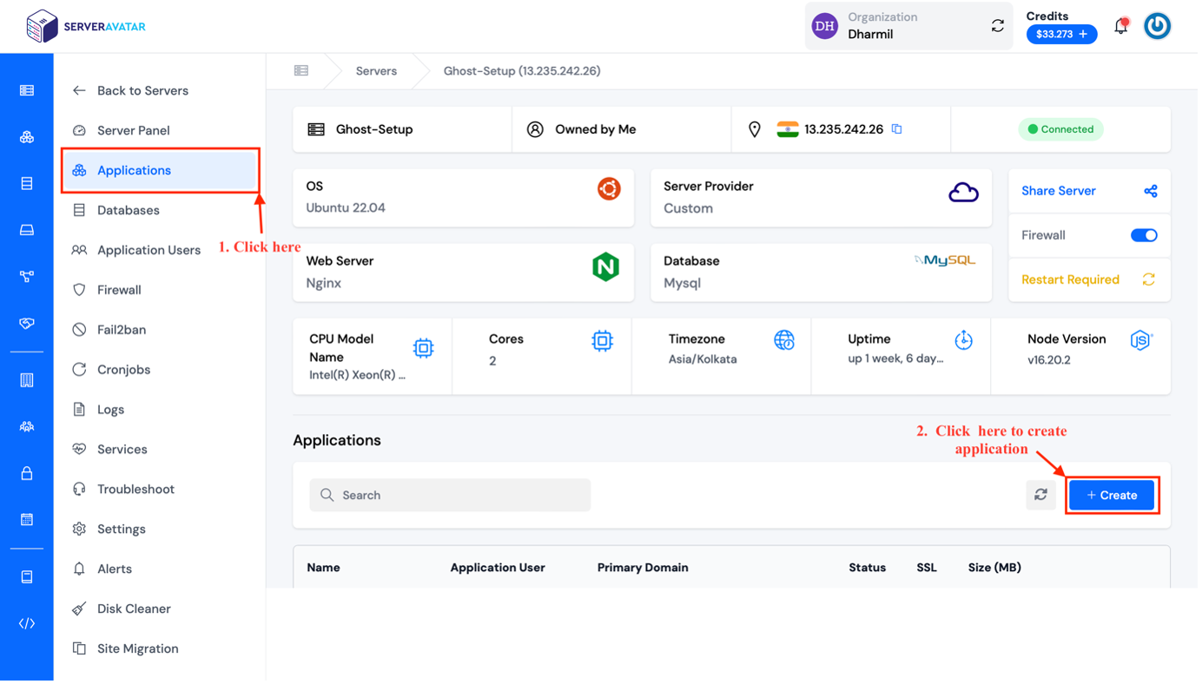
Task: Copy the IP address 13.235.242.26
Action: tap(899, 129)
